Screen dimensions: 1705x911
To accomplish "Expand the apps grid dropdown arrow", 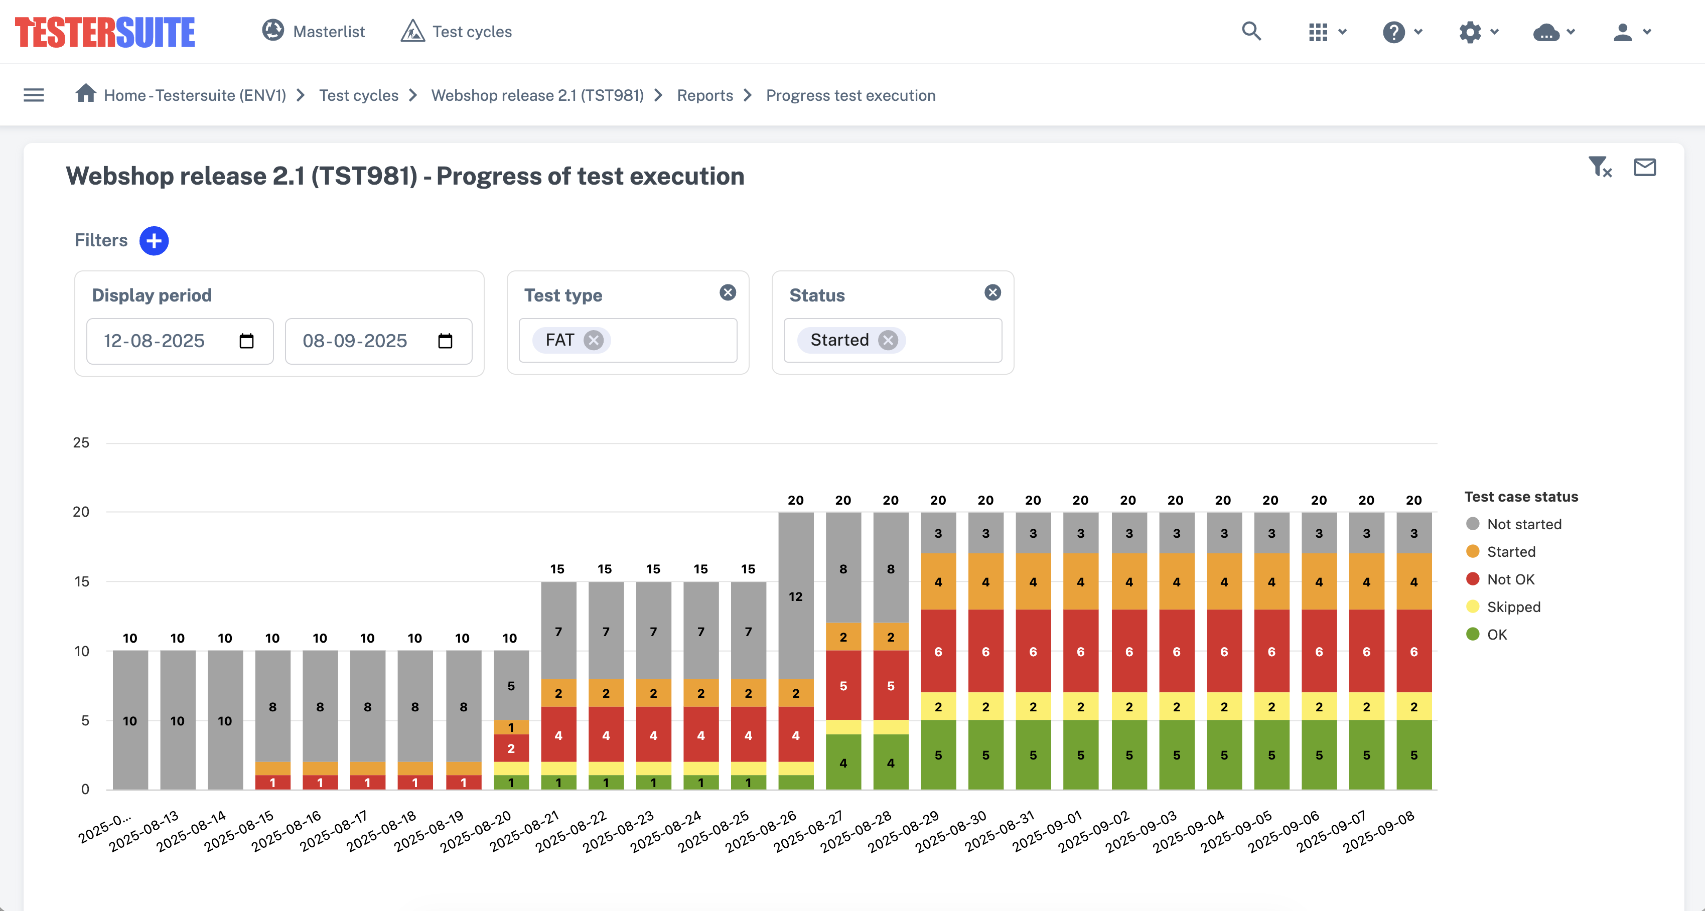I will coord(1343,32).
